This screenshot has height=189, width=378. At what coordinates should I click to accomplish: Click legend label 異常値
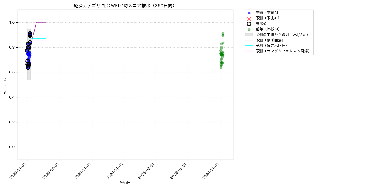tap(261, 23)
